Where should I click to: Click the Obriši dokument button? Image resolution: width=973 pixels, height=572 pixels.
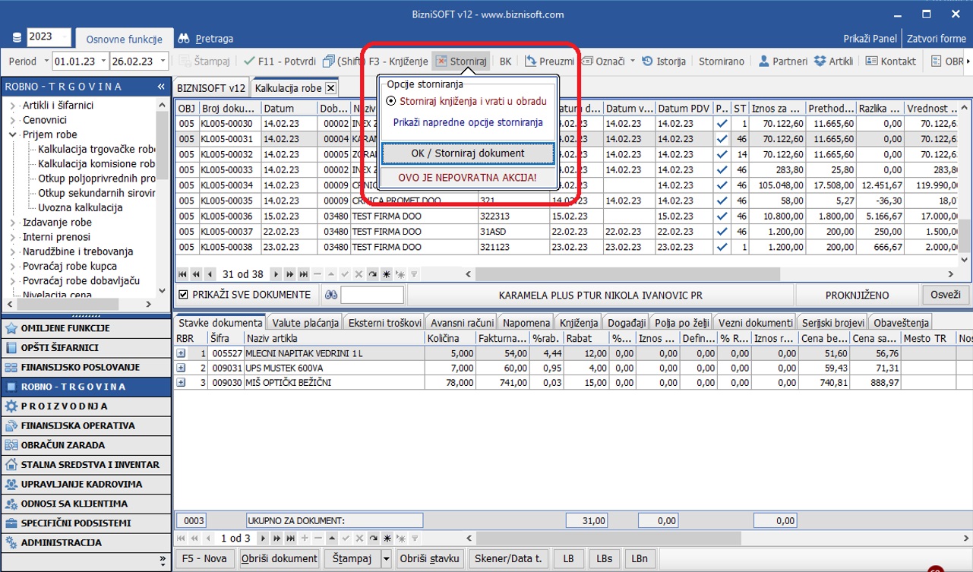[x=279, y=559]
